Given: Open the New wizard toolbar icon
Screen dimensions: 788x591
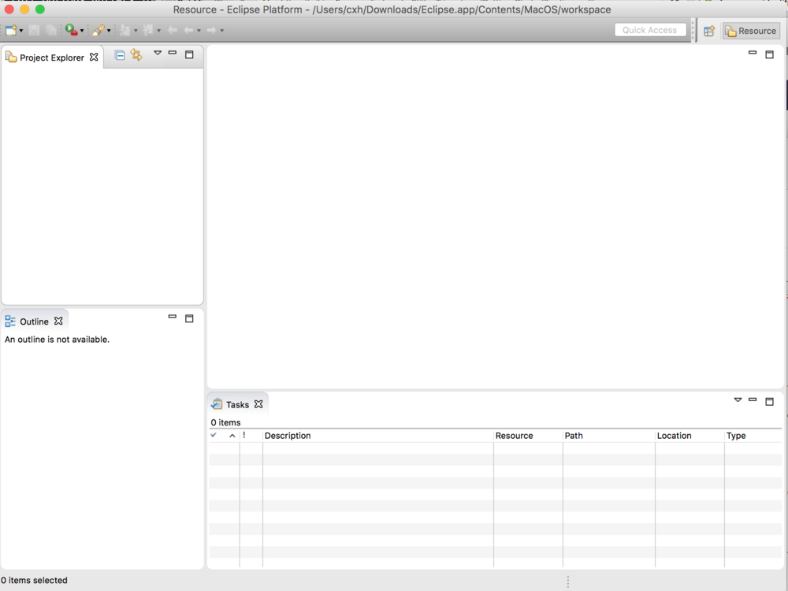Looking at the screenshot, I should click(13, 30).
